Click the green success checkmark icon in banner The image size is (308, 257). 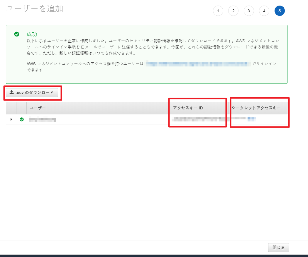[17, 34]
